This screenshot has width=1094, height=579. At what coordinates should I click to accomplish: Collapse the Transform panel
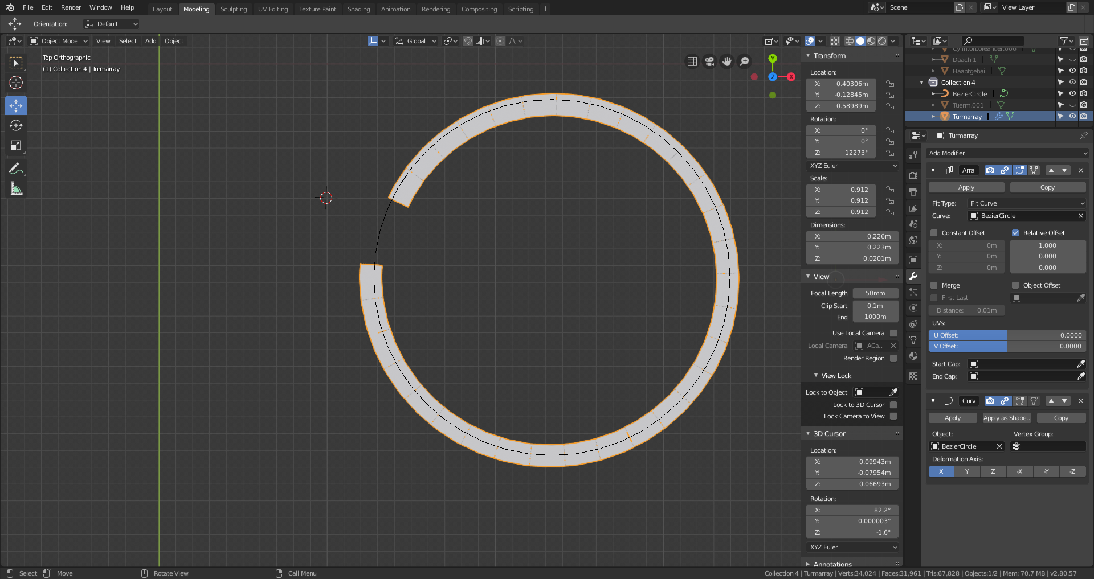808,56
